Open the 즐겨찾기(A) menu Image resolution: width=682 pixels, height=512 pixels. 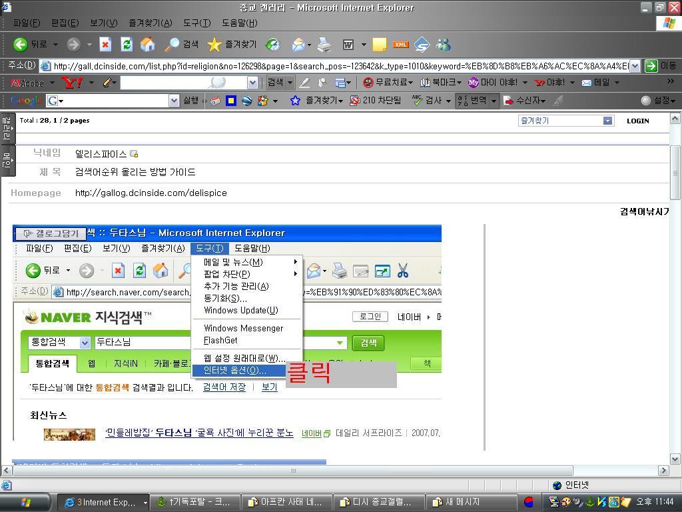pyautogui.click(x=150, y=23)
